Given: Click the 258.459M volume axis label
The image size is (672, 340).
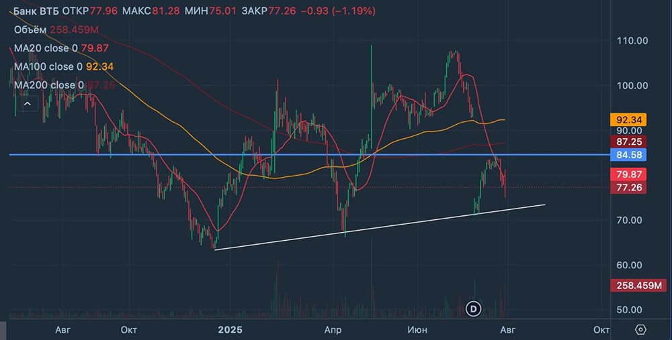Looking at the screenshot, I should pos(638,285).
